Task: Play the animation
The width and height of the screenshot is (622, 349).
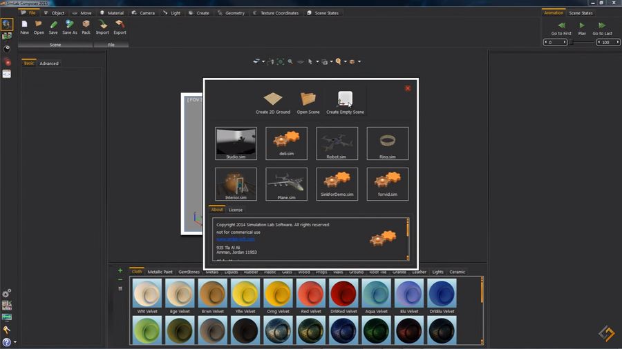Action: 582,29
